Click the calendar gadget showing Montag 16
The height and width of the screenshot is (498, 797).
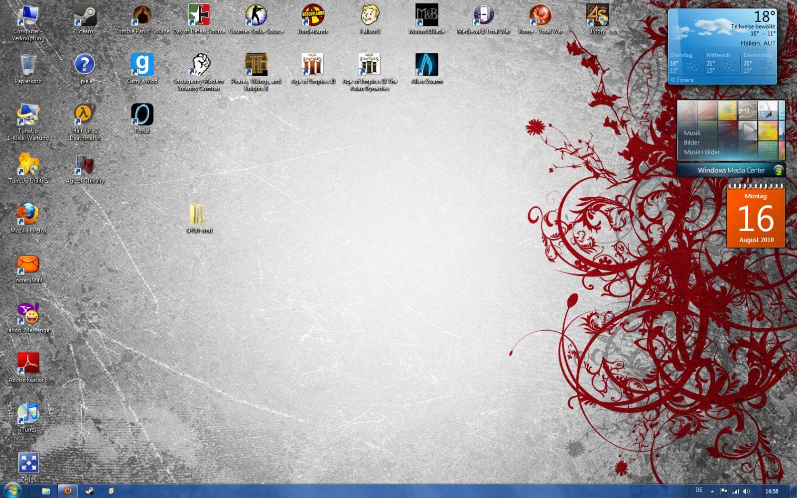[x=756, y=217]
